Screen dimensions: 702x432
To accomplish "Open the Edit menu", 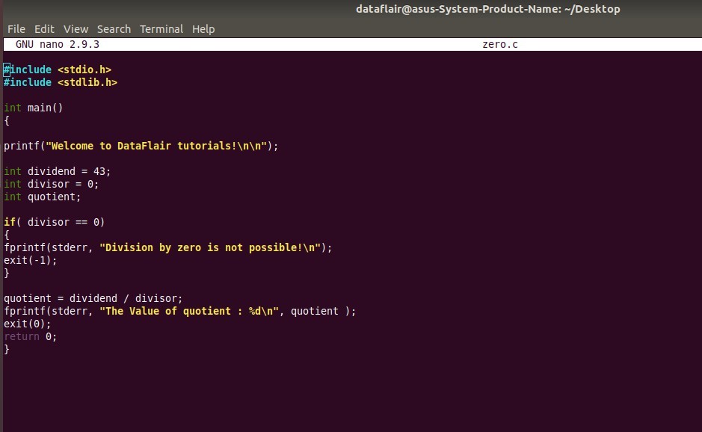I will 44,28.
